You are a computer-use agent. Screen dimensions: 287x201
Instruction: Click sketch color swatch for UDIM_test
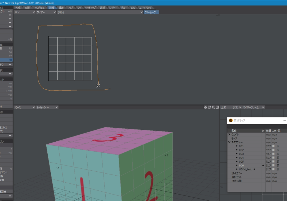[274, 169]
